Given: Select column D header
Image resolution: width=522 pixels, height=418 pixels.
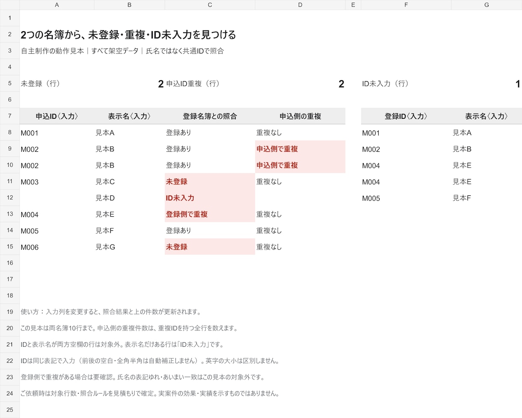Looking at the screenshot, I should 300,5.
